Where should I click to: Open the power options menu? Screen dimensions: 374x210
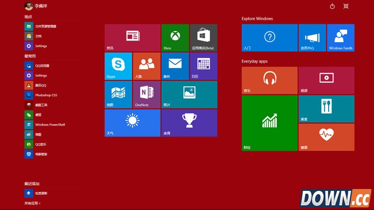point(332,6)
